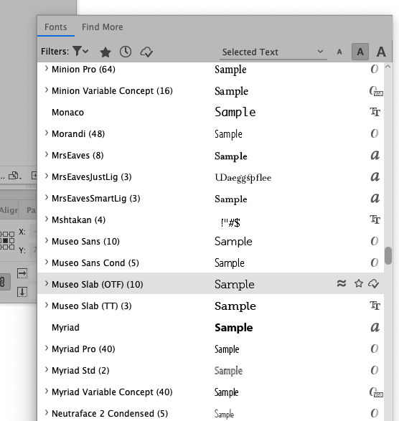The image size is (399, 421).
Task: Click the right-arrow indent icon in background panel
Action: point(22,273)
